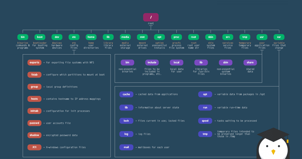Select the purple "lib" pill under usr
This screenshot has width=302, height=159.
click(201, 62)
